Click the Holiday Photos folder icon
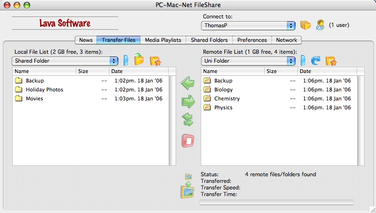The image size is (376, 213). (x=18, y=90)
